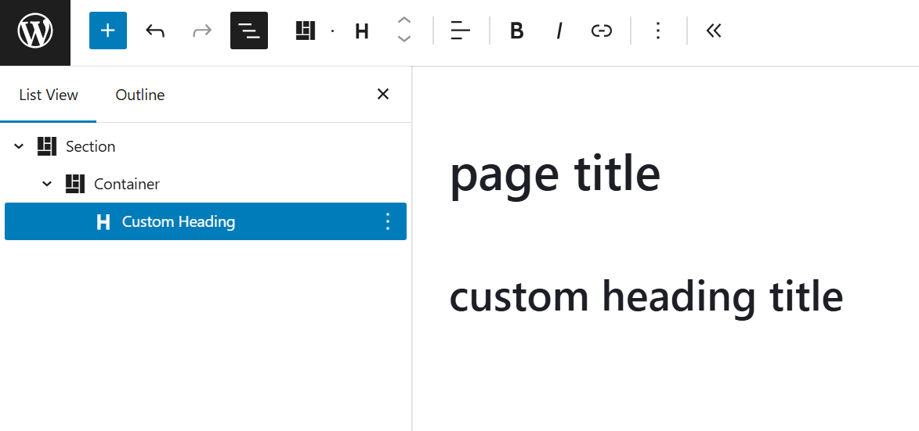Click the Custom Heading block type icon in toolbar

[x=361, y=31]
